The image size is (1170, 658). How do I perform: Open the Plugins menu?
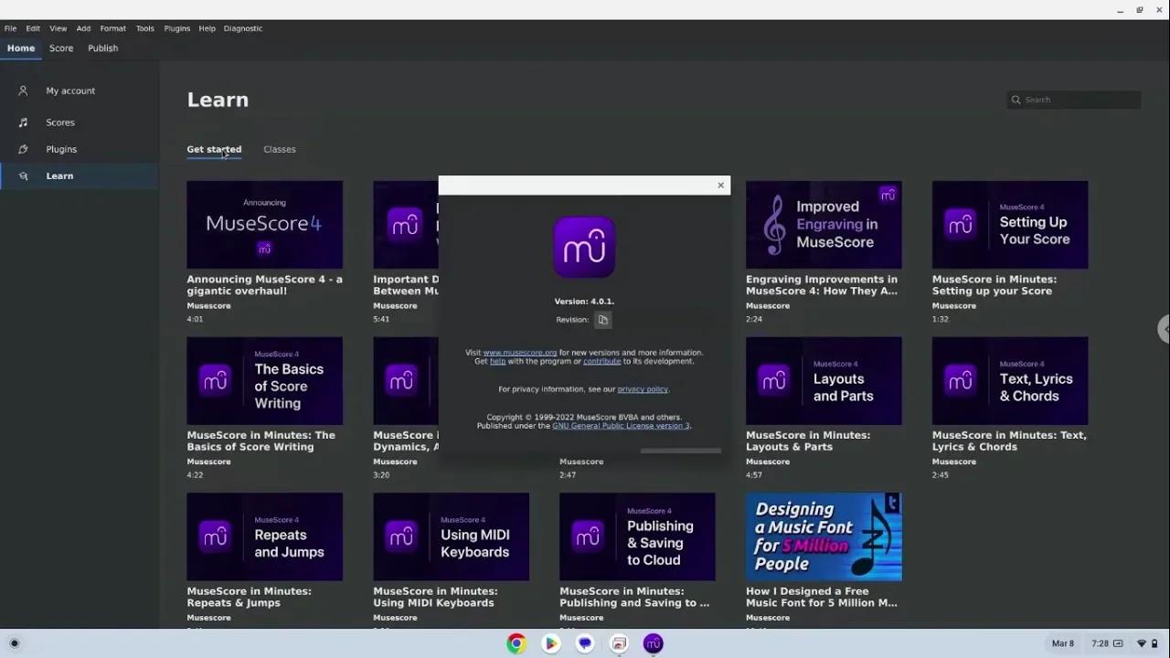(x=176, y=28)
